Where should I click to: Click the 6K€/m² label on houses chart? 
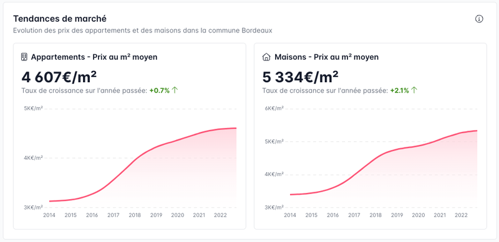click(x=274, y=109)
